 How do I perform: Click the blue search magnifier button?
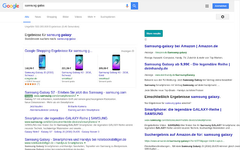(x=134, y=6)
